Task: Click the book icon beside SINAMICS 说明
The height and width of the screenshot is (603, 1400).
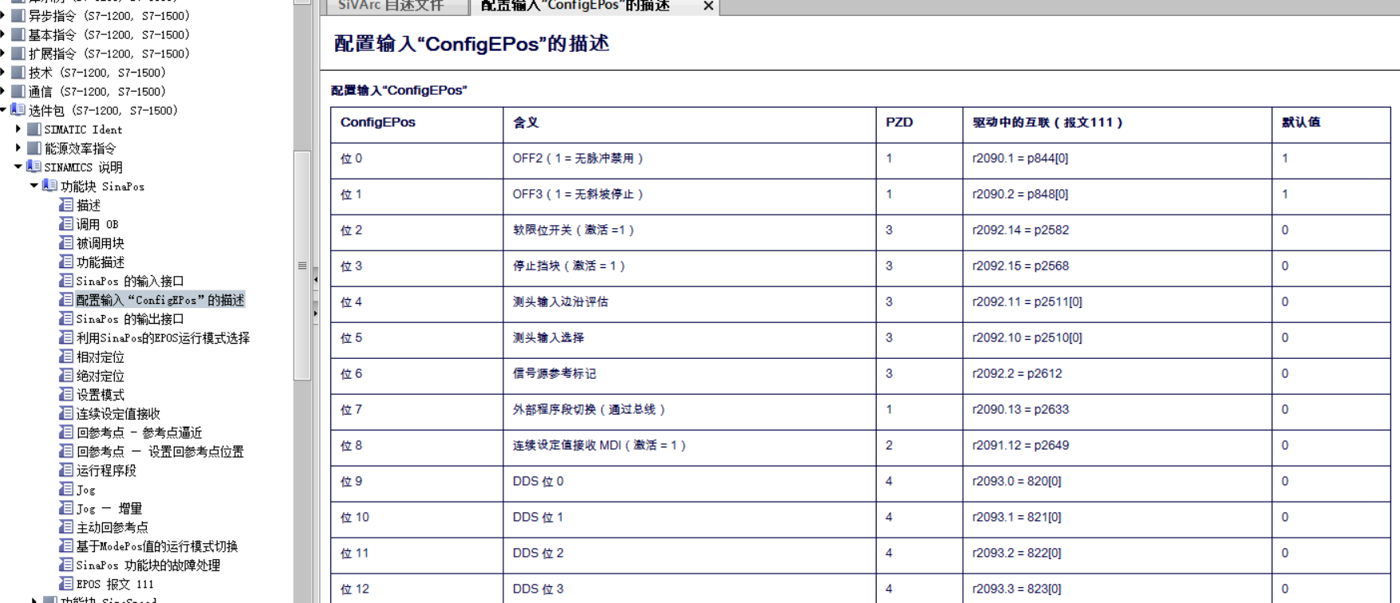Action: pos(34,167)
